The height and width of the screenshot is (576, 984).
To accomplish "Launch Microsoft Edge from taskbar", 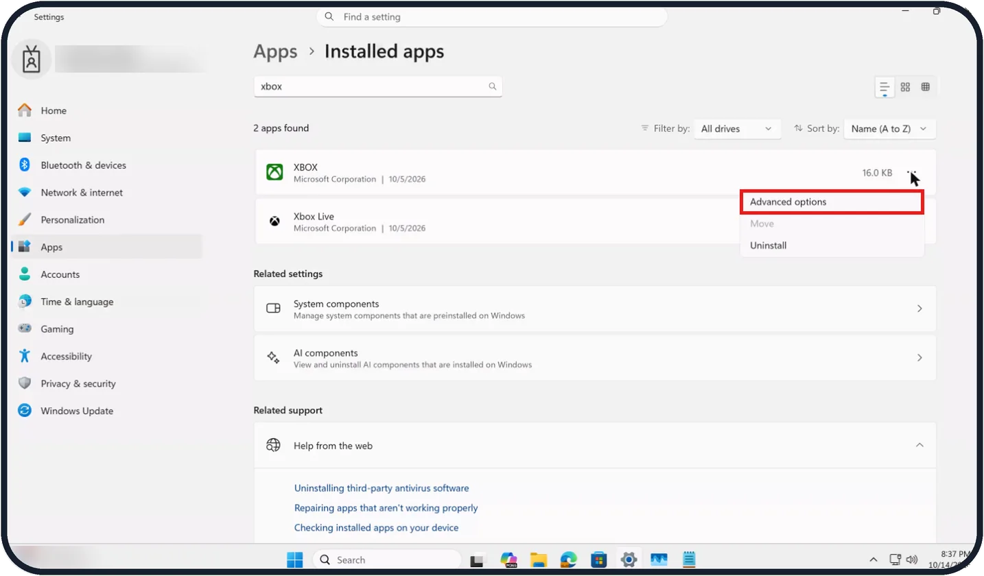I will pos(568,560).
